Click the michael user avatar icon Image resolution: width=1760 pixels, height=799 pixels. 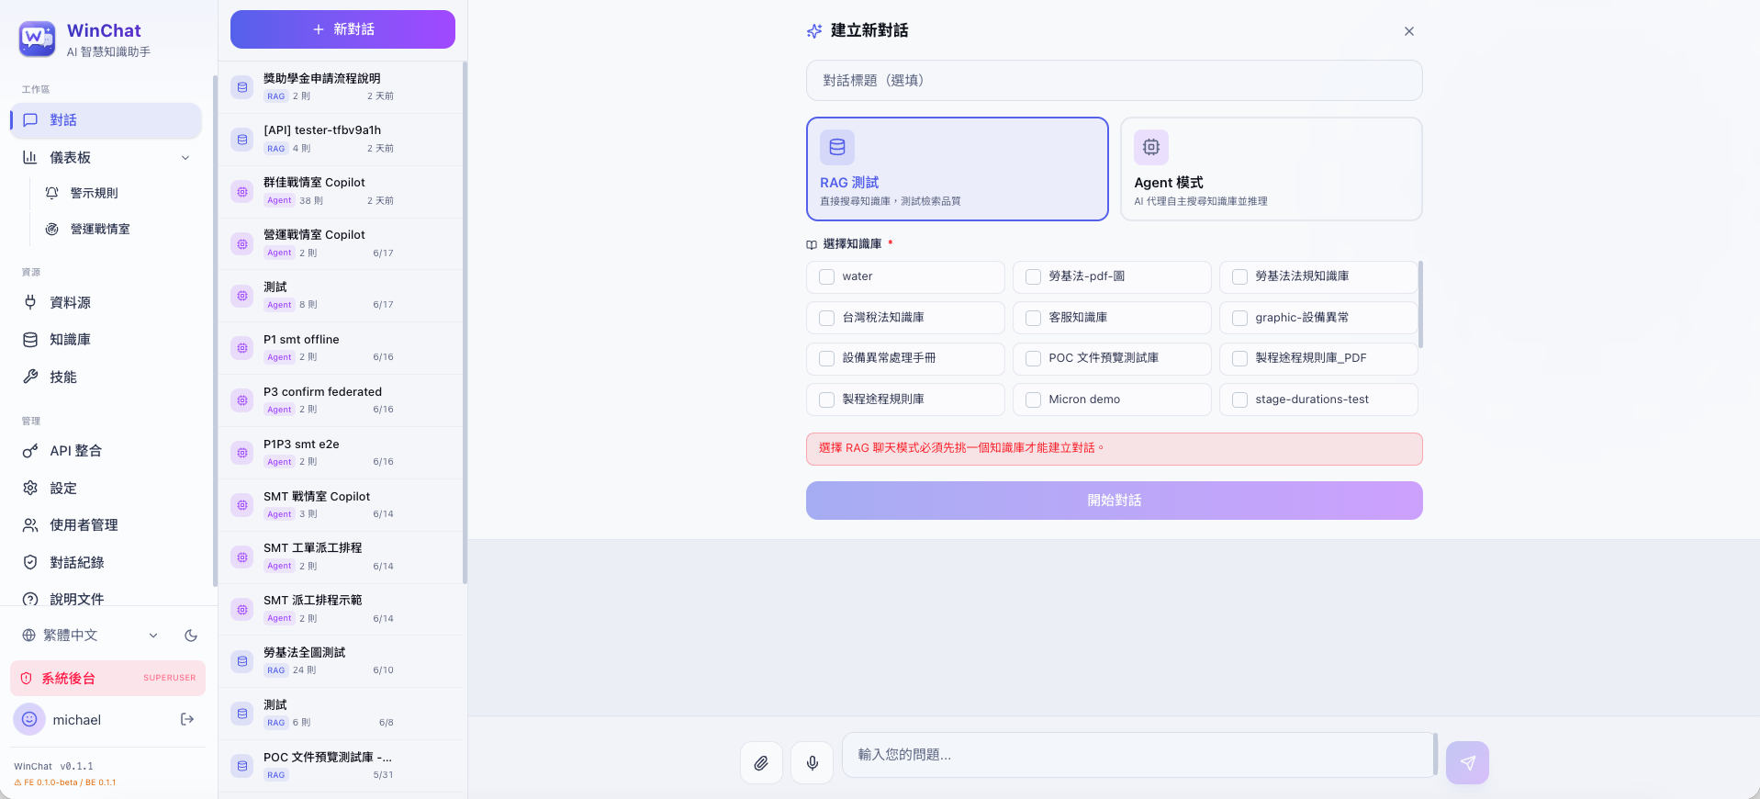tap(29, 719)
